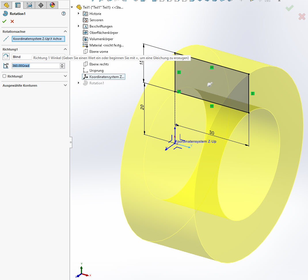Viewport: 308px width, 280px height.
Task: Switch to the DimXpertManager crosshair tab
Action: (x=41, y=5)
